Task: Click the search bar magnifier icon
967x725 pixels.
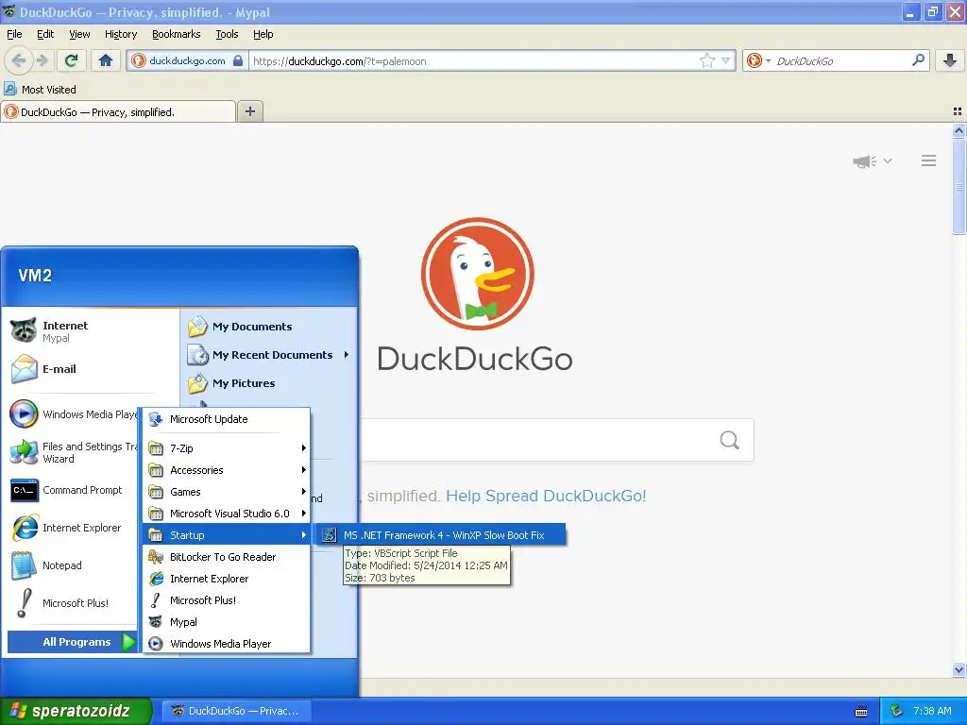Action: coord(918,60)
